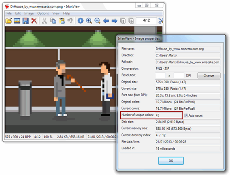This screenshot has height=175, width=230.
Task: Cut selection with scissors icon
Action: click(x=44, y=21)
